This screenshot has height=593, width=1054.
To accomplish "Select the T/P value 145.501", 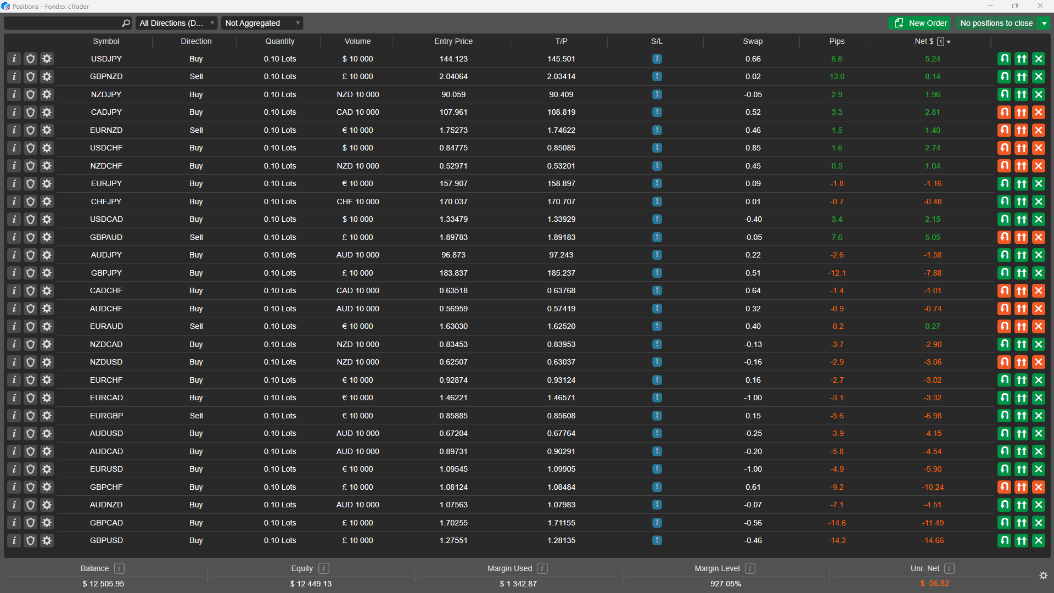I will pos(561,59).
